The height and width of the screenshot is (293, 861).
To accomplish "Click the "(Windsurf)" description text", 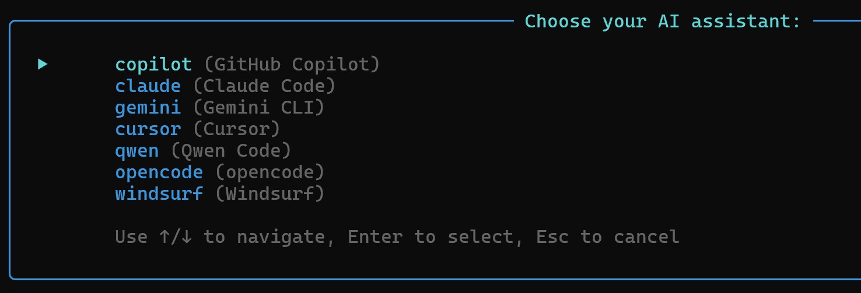I will pos(269,193).
